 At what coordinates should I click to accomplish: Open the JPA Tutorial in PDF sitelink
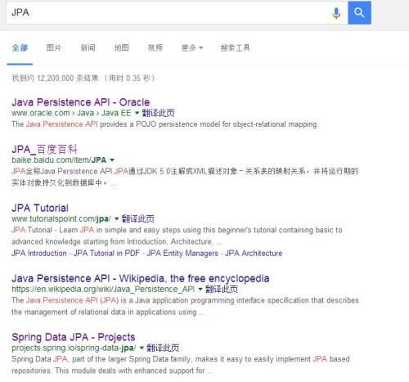[x=106, y=254]
